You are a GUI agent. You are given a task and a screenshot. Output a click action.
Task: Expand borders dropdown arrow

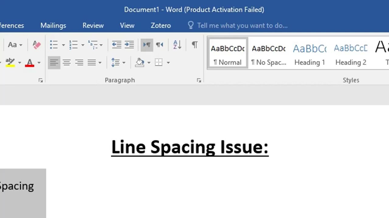[x=168, y=63]
